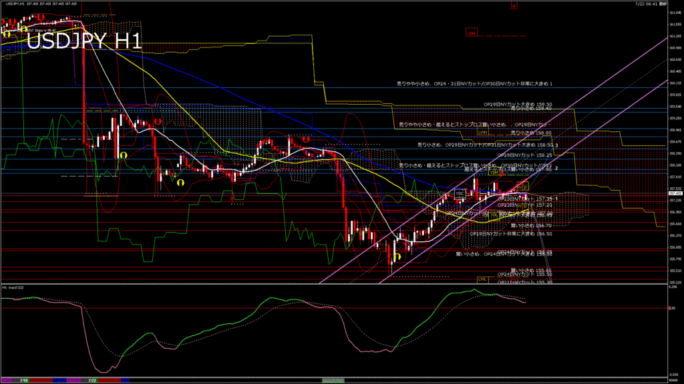Select the YDH yellow level marker box
Viewport: 684px width, 384px height.
click(x=494, y=173)
